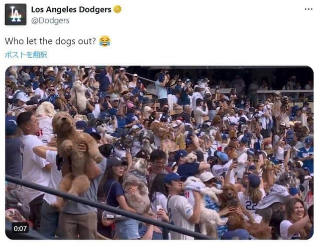Image resolution: width=321 pixels, height=245 pixels.
Task: Click the smiling woman with brown hair
Action: tap(296, 219)
